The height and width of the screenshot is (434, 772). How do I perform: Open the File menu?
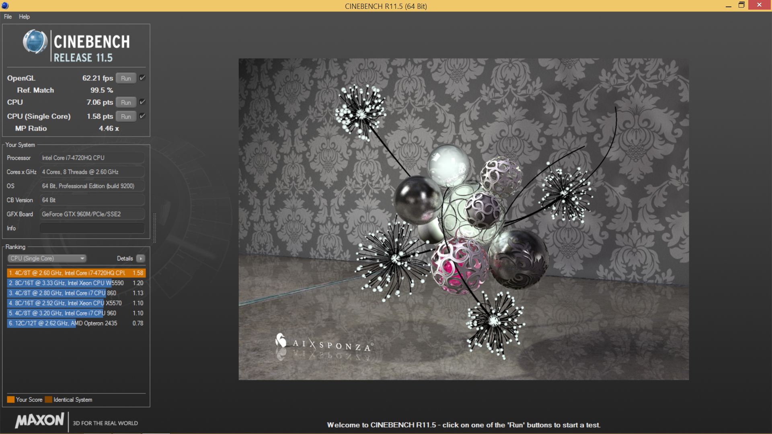click(8, 16)
